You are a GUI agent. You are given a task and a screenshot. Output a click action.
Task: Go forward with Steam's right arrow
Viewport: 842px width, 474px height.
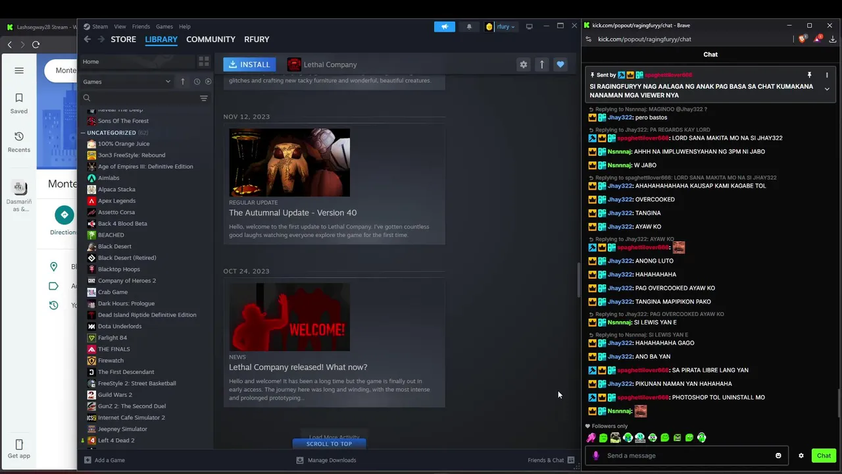[x=101, y=39]
